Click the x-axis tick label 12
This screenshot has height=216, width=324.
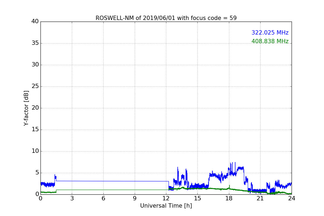point(166,198)
